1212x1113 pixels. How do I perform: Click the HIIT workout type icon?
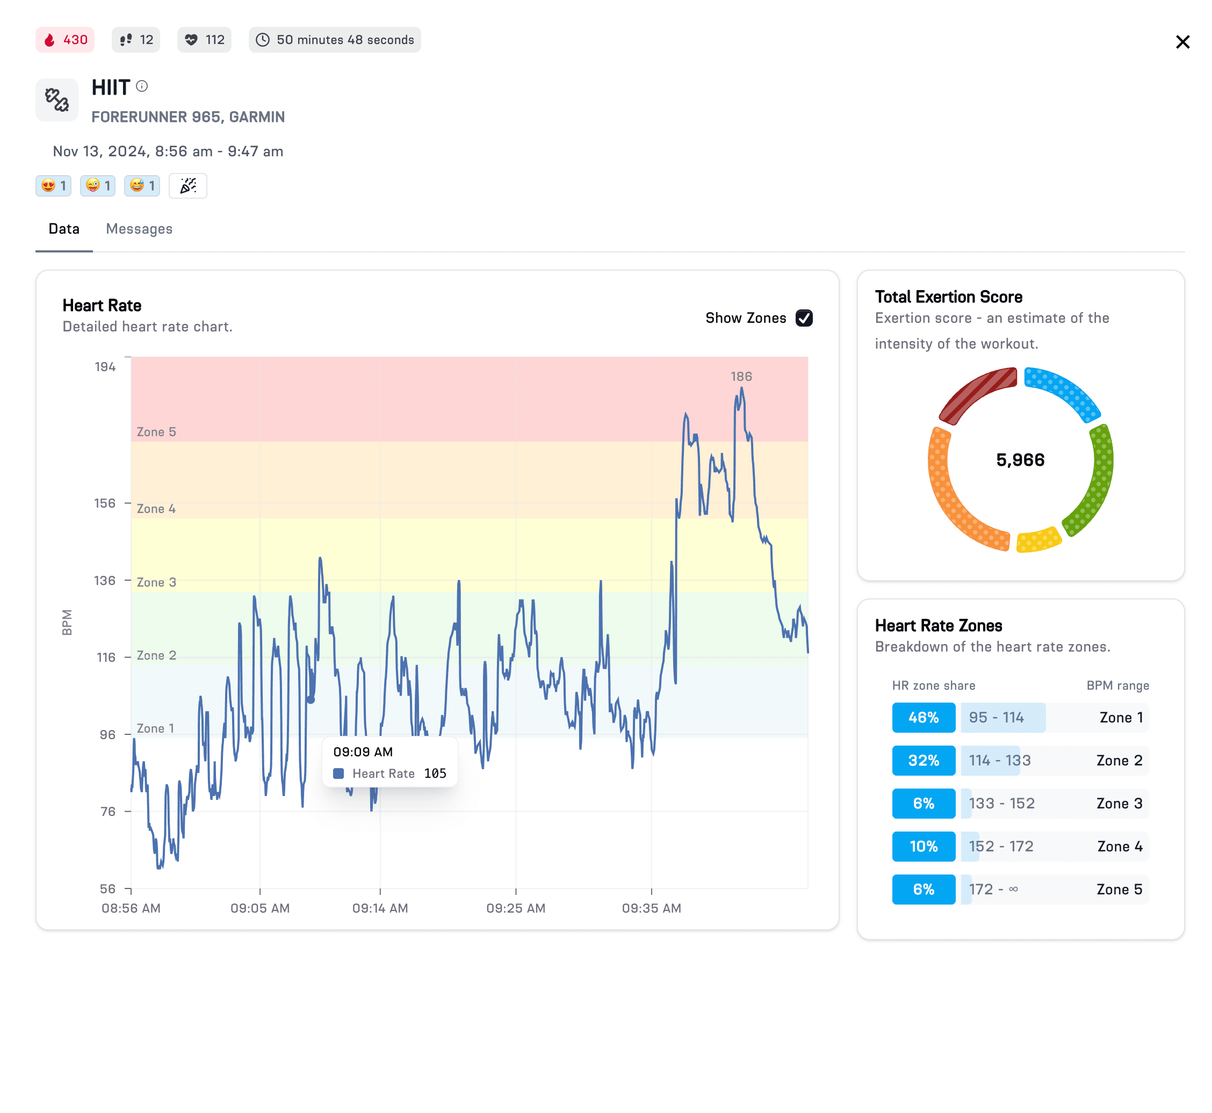(x=56, y=99)
